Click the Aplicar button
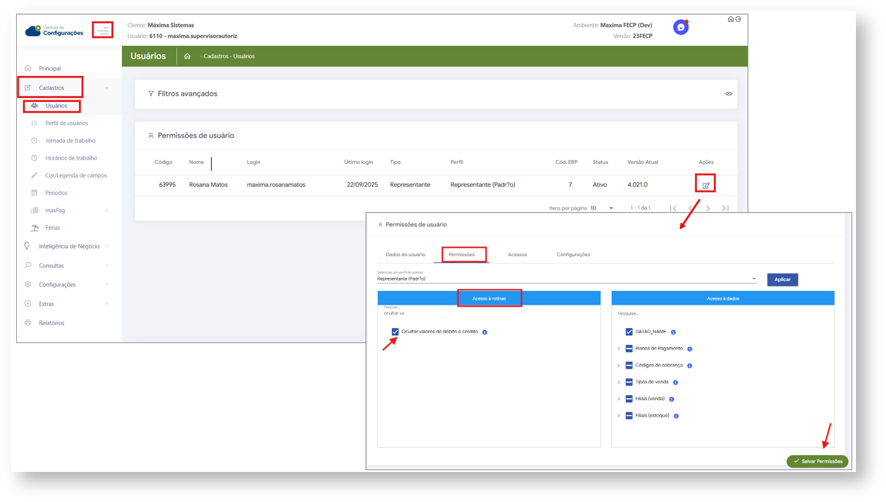 coord(782,279)
